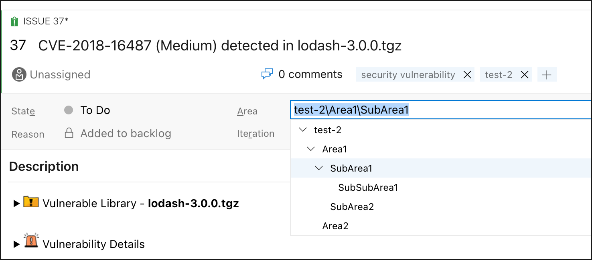Collapse the test-2 tree node
Image resolution: width=592 pixels, height=260 pixels.
[303, 130]
